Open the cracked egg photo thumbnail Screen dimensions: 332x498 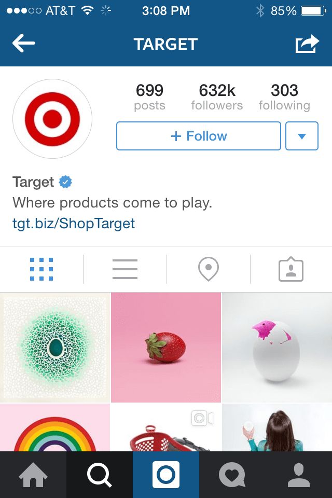tap(277, 348)
